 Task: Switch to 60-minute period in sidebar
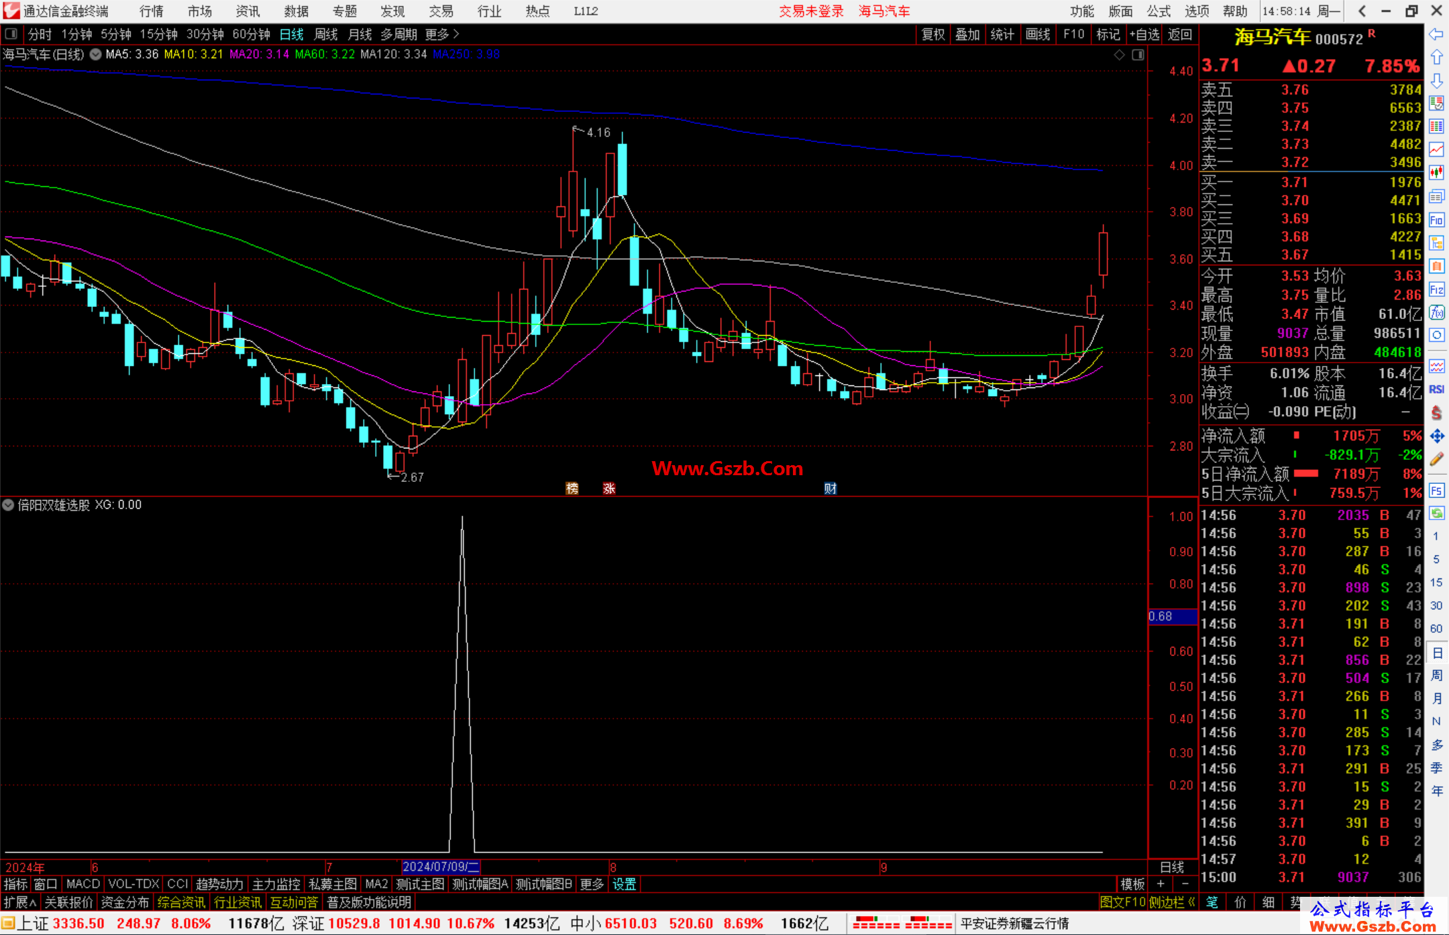click(x=1436, y=629)
